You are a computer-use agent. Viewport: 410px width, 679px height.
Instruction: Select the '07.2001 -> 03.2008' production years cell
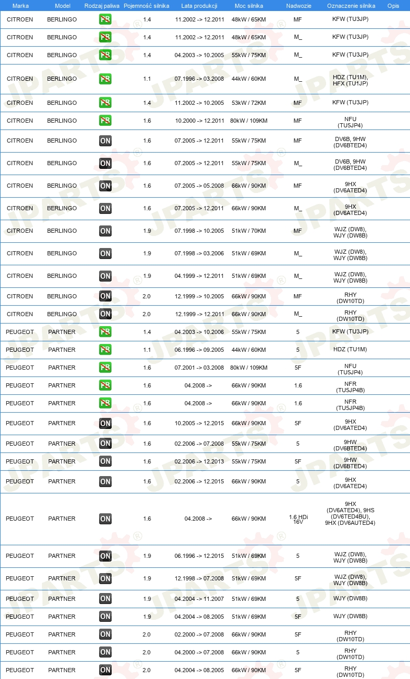coord(199,368)
